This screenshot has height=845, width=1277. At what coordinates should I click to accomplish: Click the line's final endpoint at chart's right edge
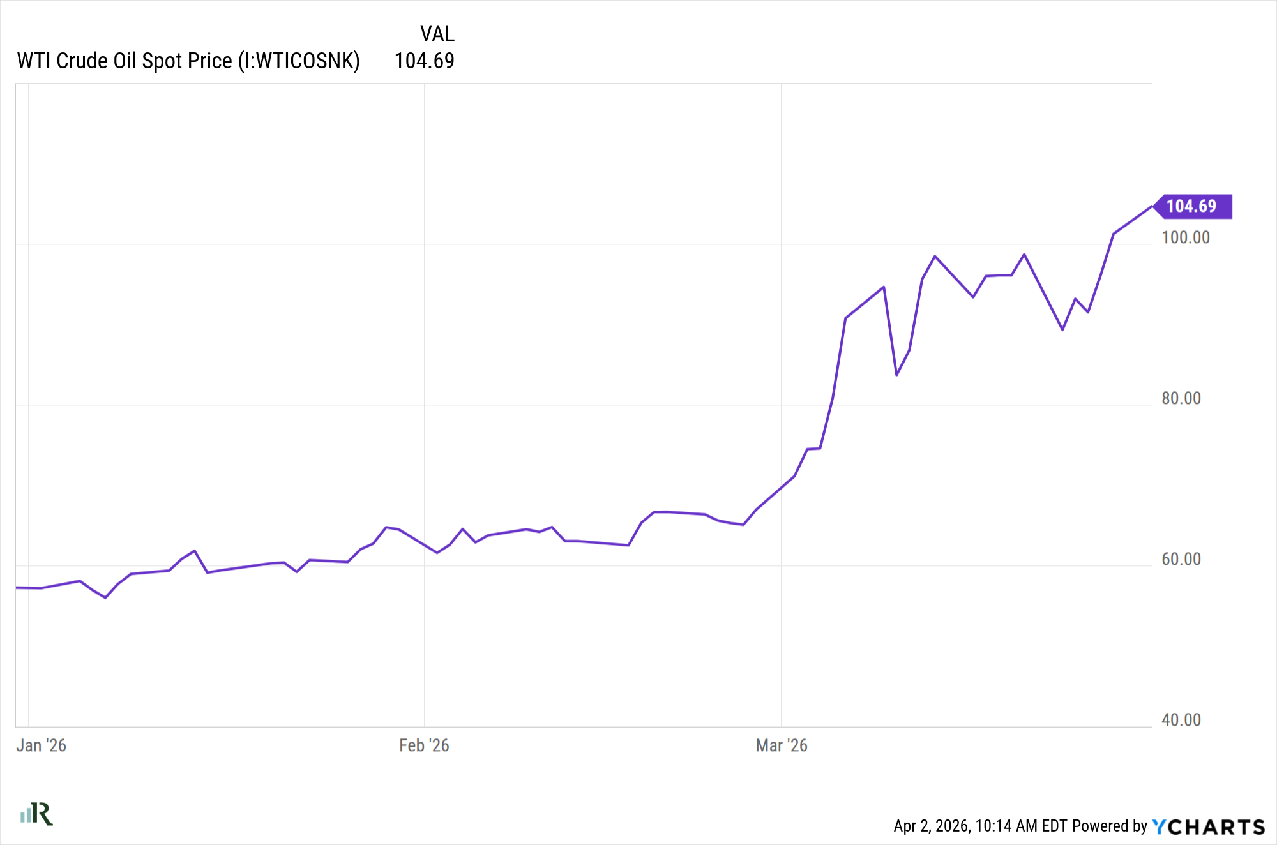(x=1151, y=207)
